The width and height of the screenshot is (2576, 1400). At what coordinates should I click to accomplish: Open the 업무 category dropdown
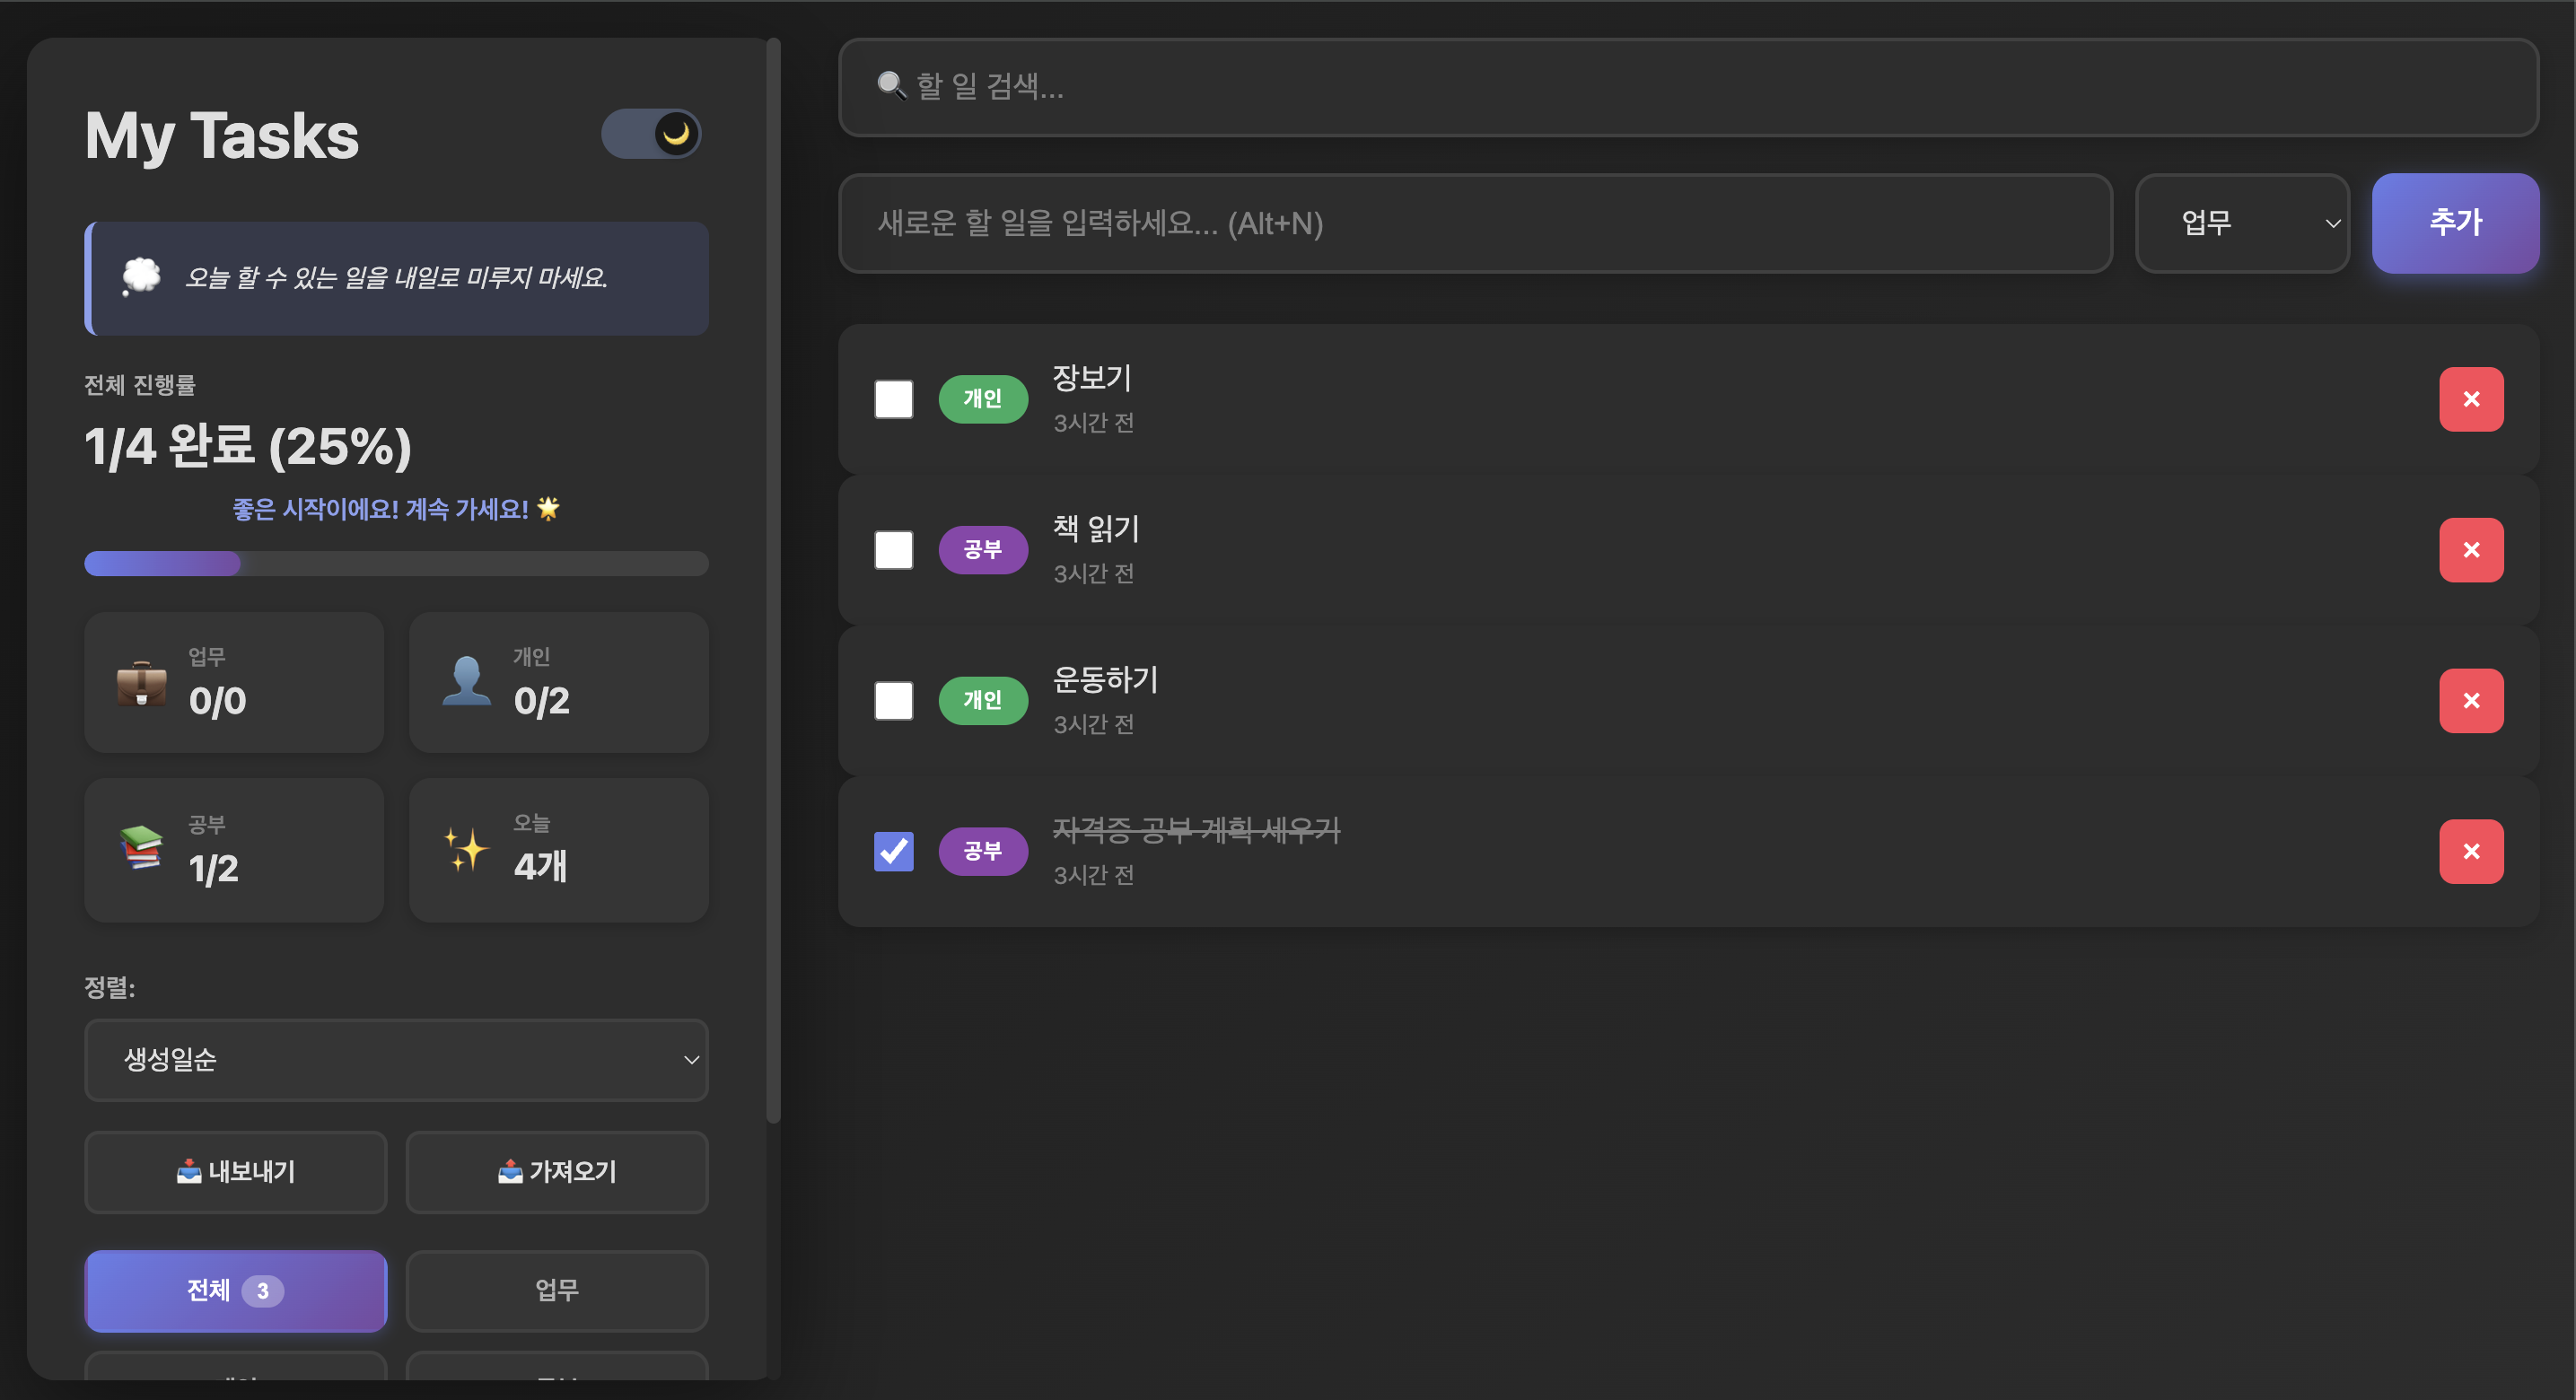point(2241,223)
